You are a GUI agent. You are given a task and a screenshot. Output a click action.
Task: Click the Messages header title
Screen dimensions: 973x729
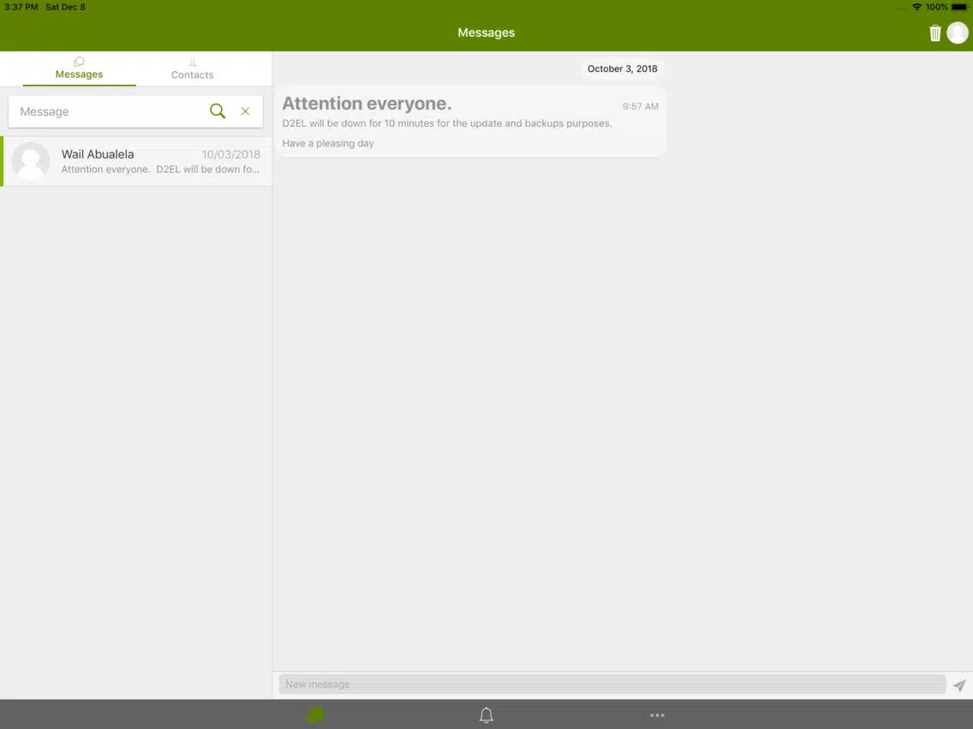click(x=486, y=33)
